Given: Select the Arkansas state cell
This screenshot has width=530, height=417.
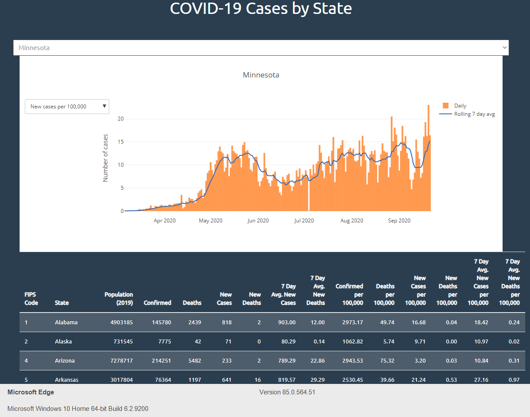Looking at the screenshot, I should (x=67, y=380).
